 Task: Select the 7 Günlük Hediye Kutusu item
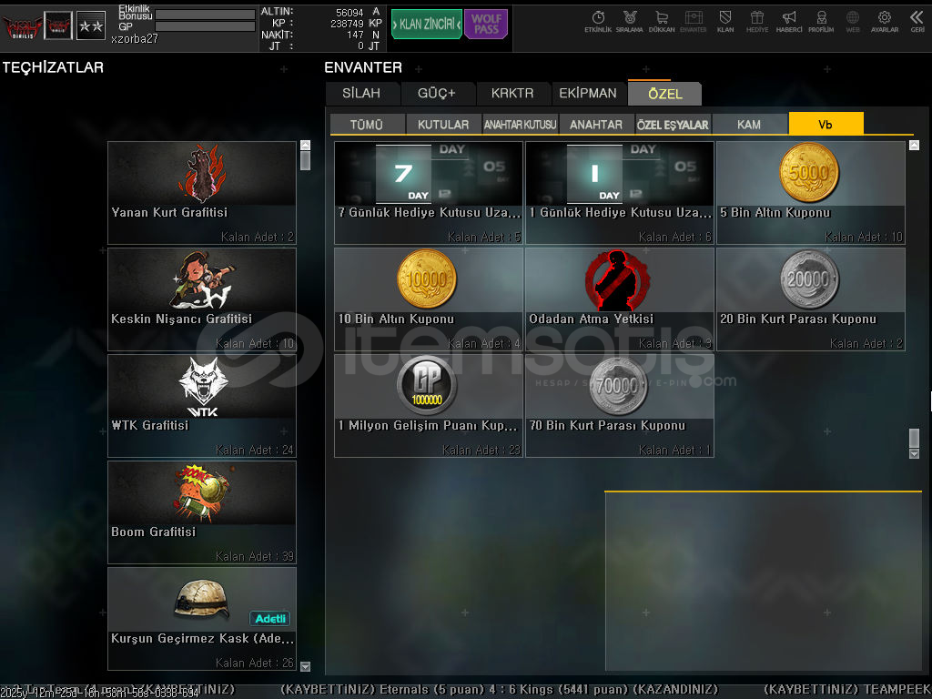(429, 193)
